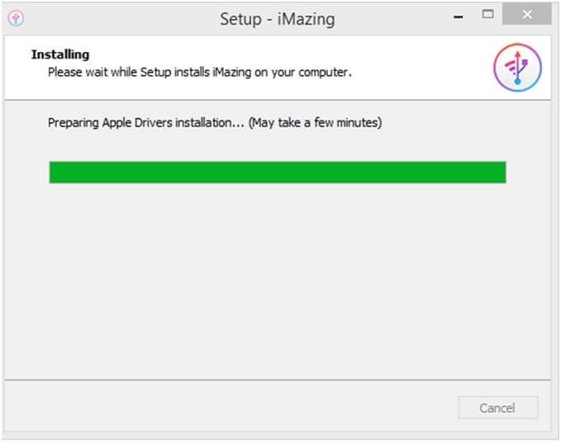Close the iMazing setup window
The image size is (561, 447).
point(526,14)
